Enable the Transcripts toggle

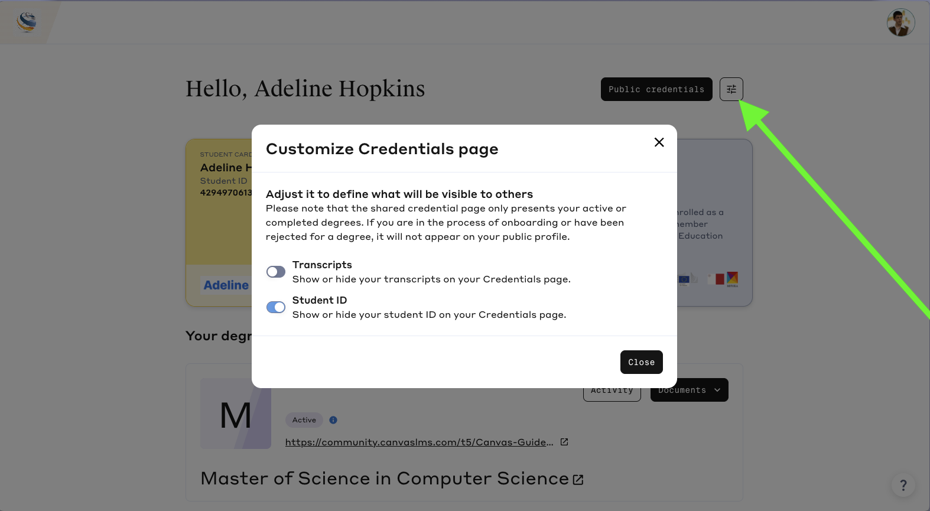point(276,272)
